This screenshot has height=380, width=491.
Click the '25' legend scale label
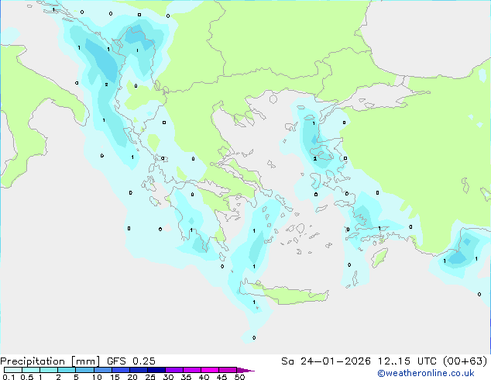point(150,377)
